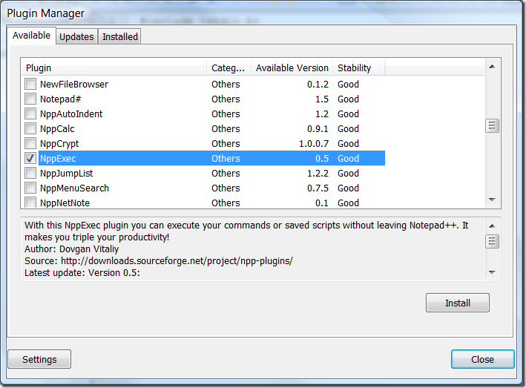Click version 1.0.0.7 in NppCrypt row
The width and height of the screenshot is (526, 388).
(314, 143)
